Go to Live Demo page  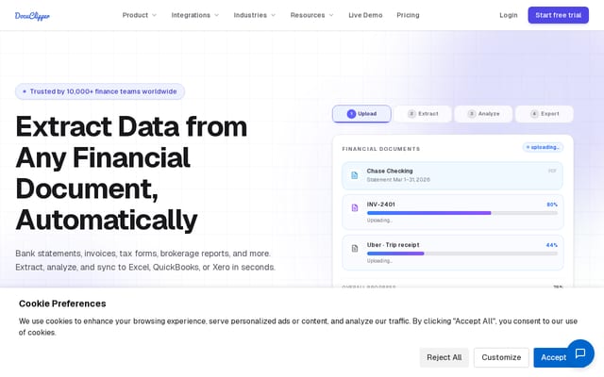pyautogui.click(x=365, y=15)
